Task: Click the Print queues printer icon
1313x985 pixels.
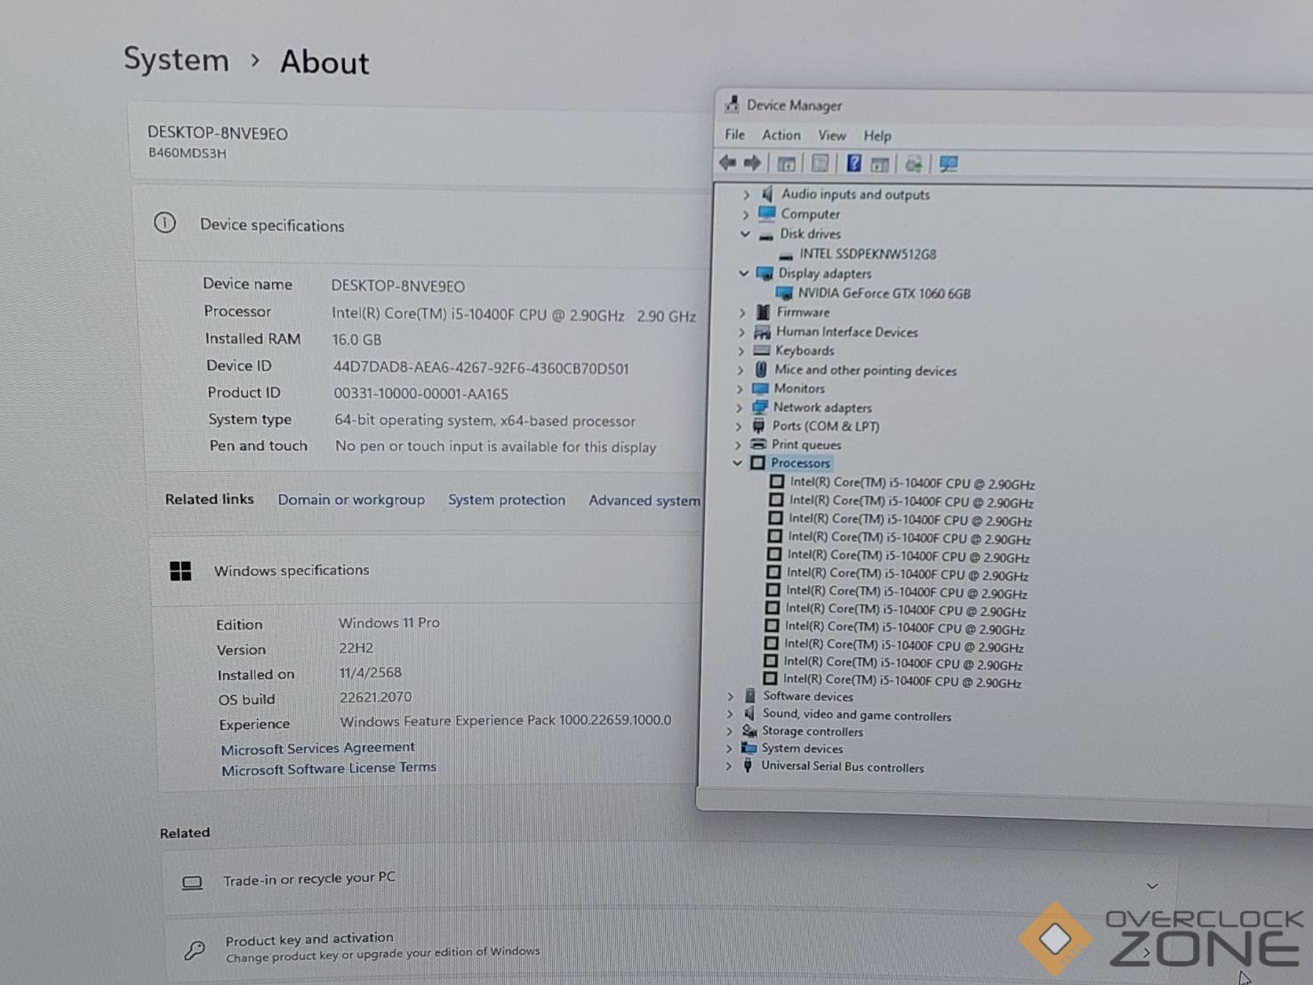Action: [x=758, y=444]
